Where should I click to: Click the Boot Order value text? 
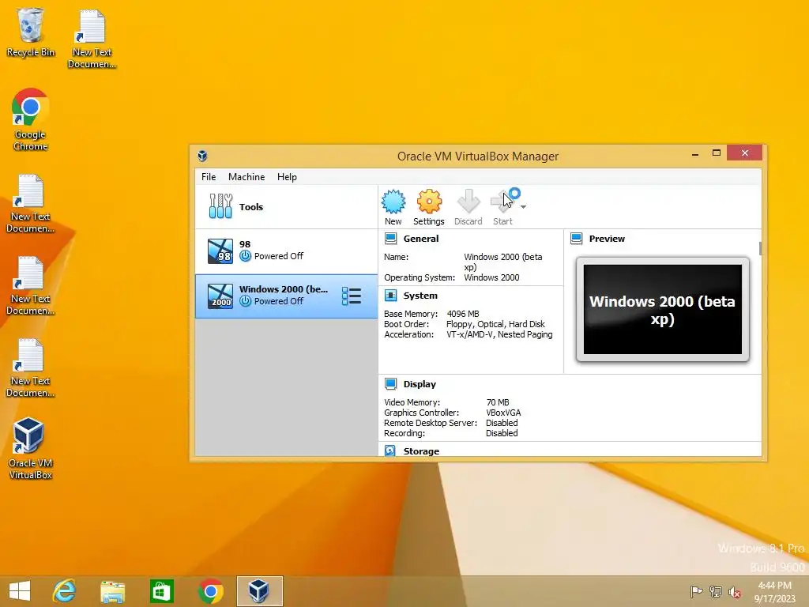pos(495,324)
